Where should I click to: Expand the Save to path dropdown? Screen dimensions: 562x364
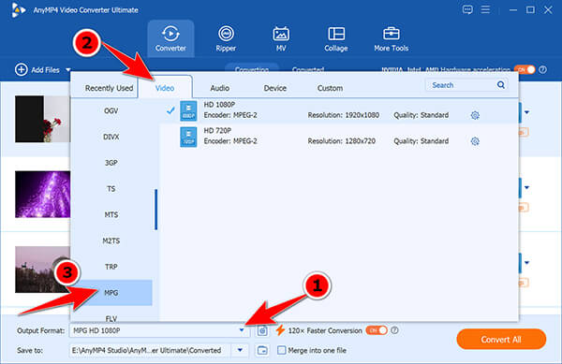pyautogui.click(x=240, y=350)
